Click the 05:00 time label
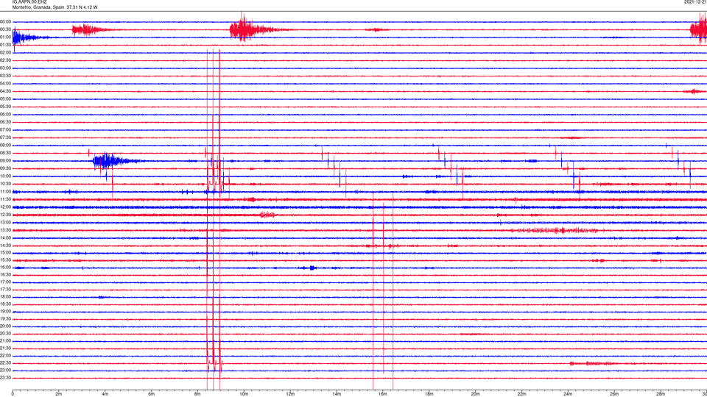 5,99
